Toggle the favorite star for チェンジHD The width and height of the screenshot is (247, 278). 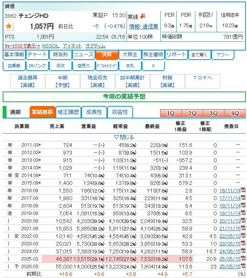pos(9,26)
